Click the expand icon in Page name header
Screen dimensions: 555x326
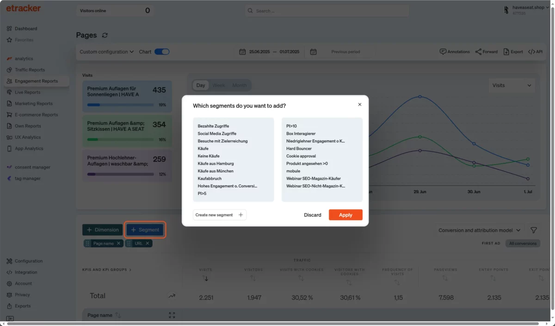[172, 315]
